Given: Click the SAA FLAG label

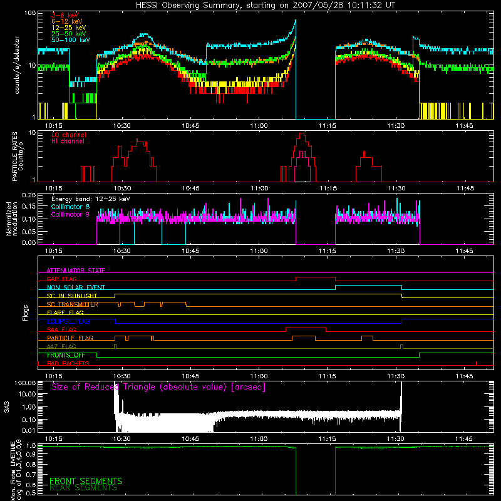Looking at the screenshot, I should 61,329.
